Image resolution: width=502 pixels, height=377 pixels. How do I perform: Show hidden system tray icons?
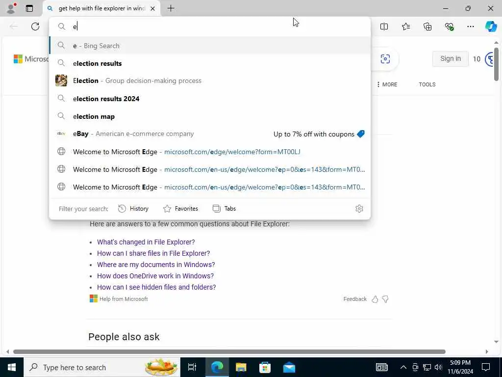coord(403,367)
